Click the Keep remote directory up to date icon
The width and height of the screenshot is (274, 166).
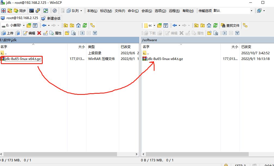tap(46, 11)
